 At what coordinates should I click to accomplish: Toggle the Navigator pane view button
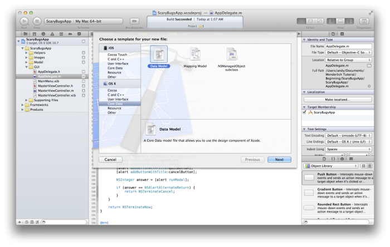pos(331,21)
